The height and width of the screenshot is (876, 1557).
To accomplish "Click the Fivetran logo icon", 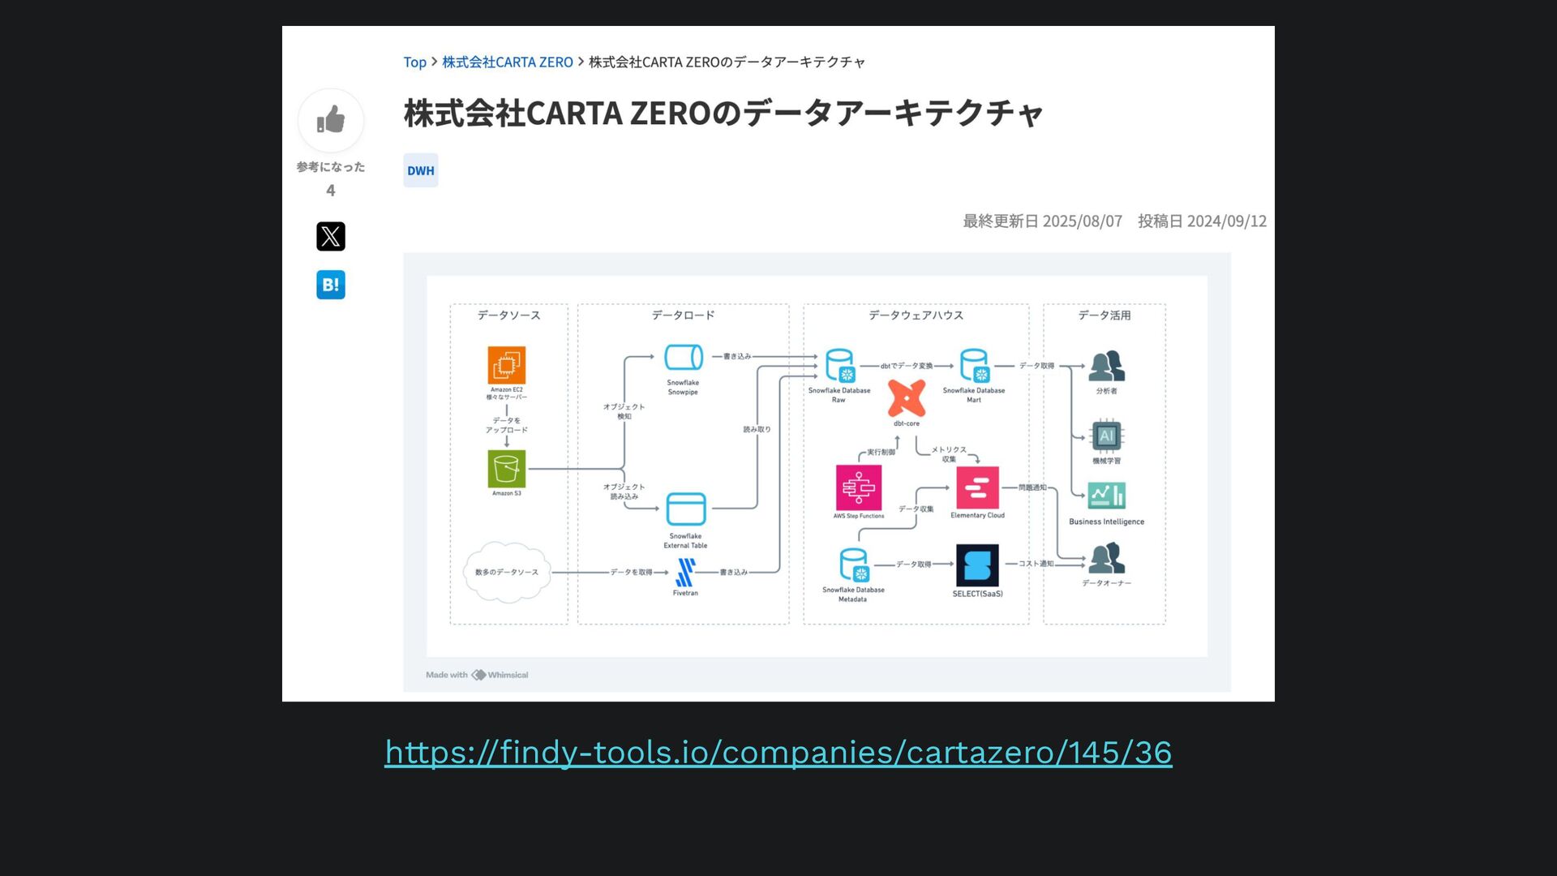I will [685, 573].
